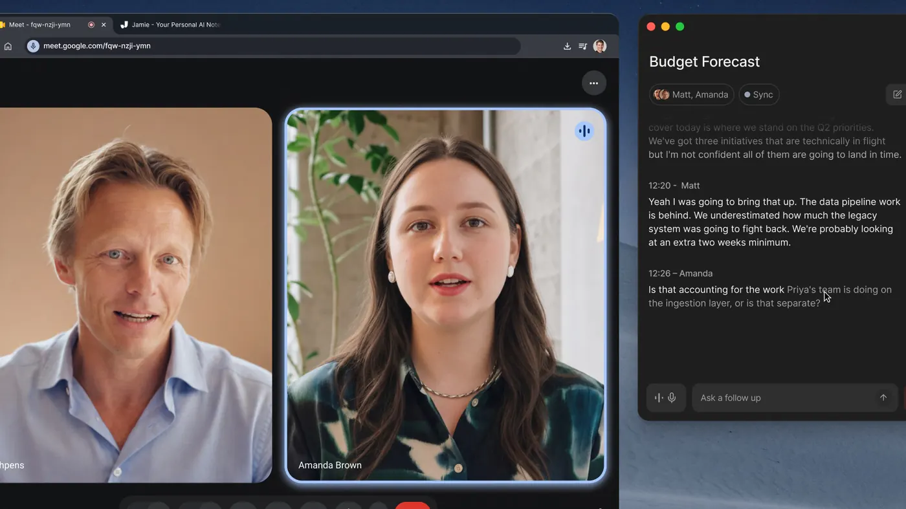The image size is (906, 509).
Task: Click the speaking indicator on Amanda Brown's tile
Action: click(x=584, y=131)
